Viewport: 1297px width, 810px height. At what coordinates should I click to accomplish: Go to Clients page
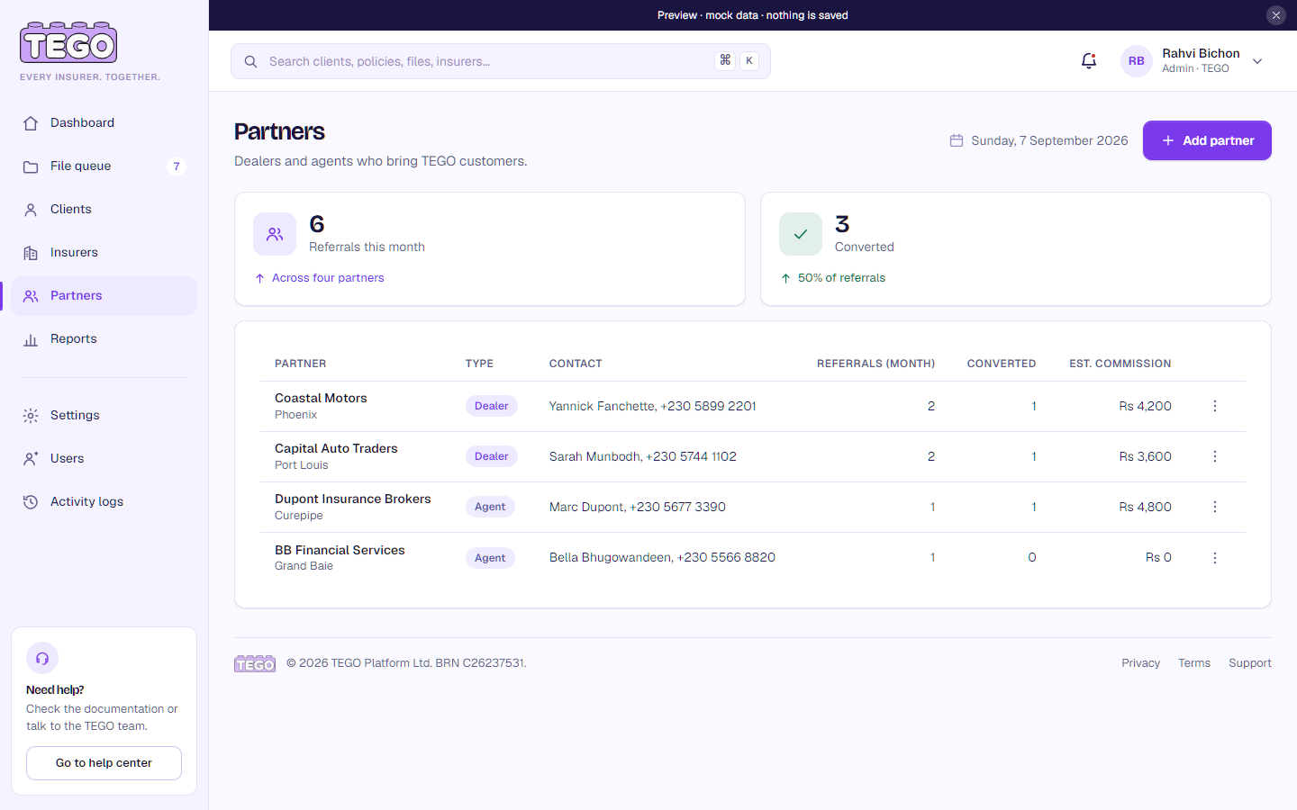click(x=104, y=210)
